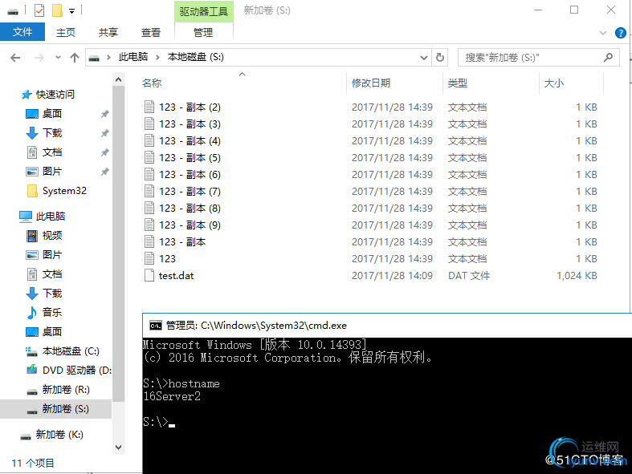This screenshot has width=632, height=474.
Task: Click the drive icon in title bar
Action: point(13,11)
